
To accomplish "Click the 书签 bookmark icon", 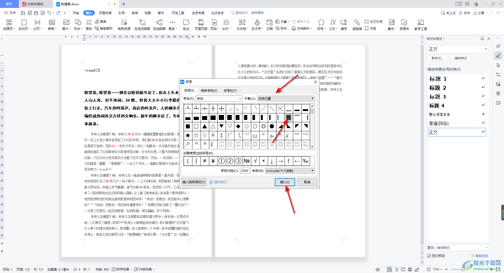I will click(x=371, y=28).
